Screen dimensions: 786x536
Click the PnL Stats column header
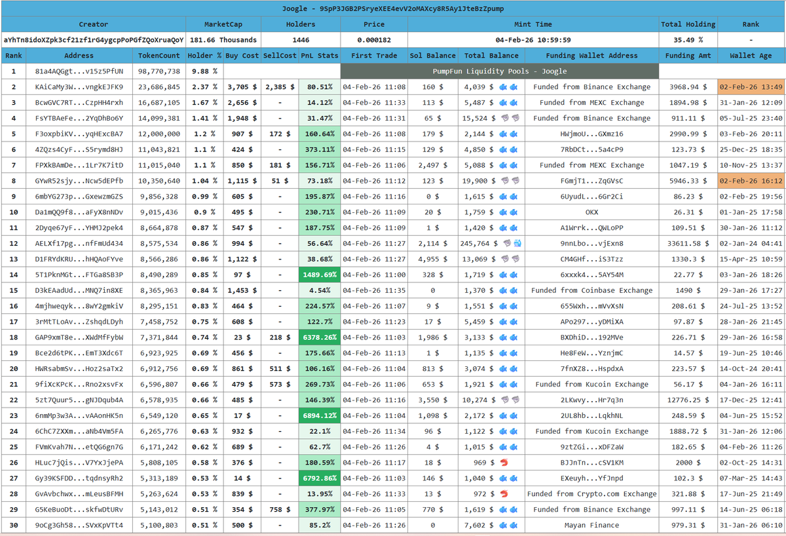click(320, 56)
